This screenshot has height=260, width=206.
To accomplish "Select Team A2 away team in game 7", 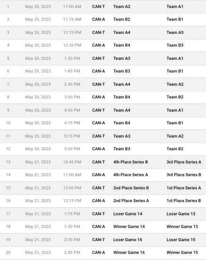I will point(175,84).
